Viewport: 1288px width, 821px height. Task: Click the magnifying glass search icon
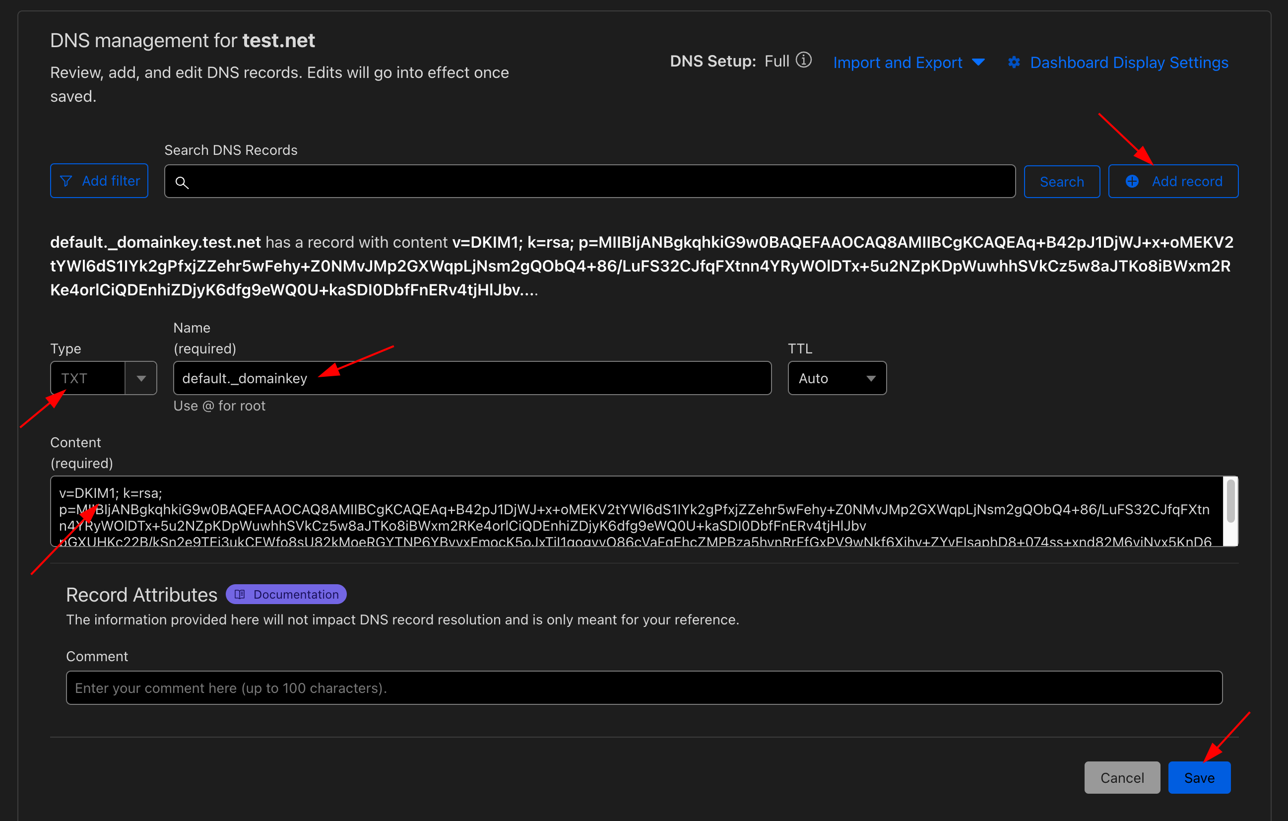182,183
